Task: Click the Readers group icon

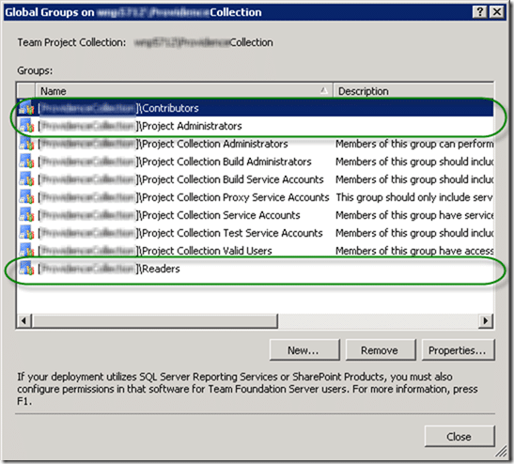Action: (26, 269)
